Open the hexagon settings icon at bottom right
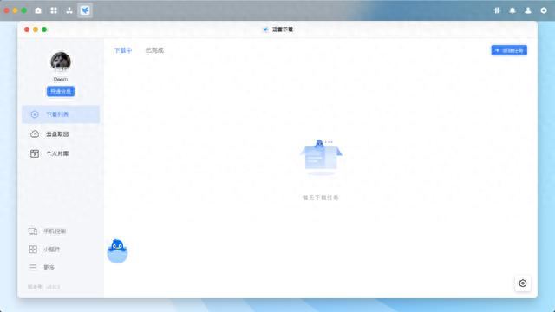Screen dimensions: 555x312 (x=523, y=283)
